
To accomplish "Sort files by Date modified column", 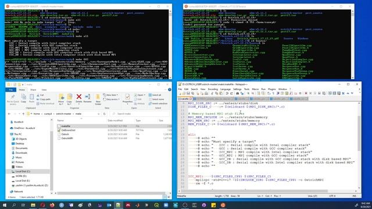I will pos(115,121).
